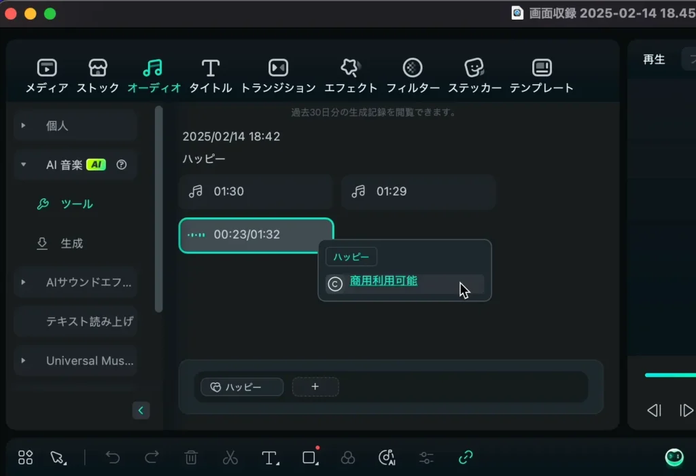Screen dimensions: 696x476
Task: Click the preview playback progress slider
Action: 669,375
